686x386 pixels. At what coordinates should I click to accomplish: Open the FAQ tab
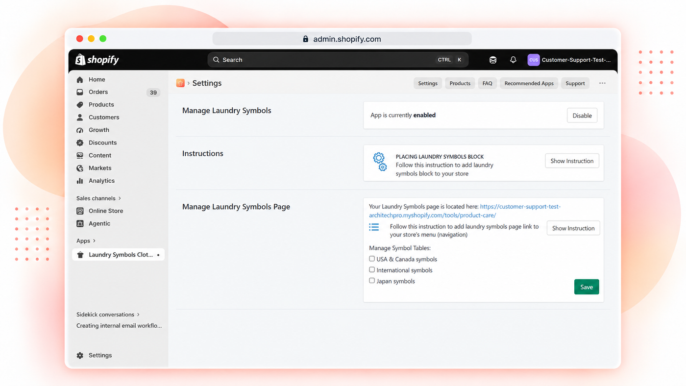coord(487,83)
